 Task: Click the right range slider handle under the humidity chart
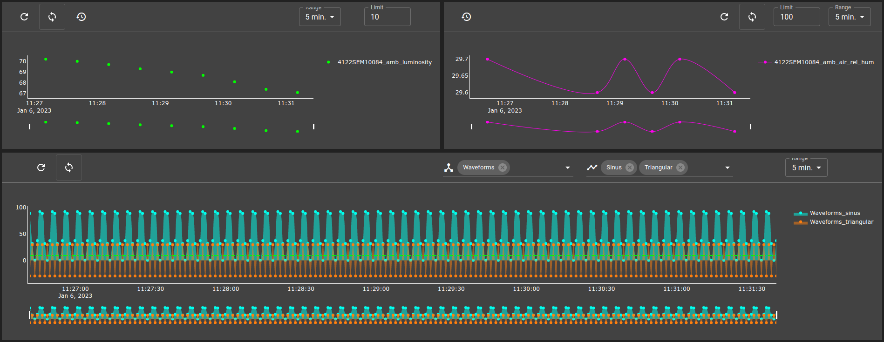(x=750, y=127)
